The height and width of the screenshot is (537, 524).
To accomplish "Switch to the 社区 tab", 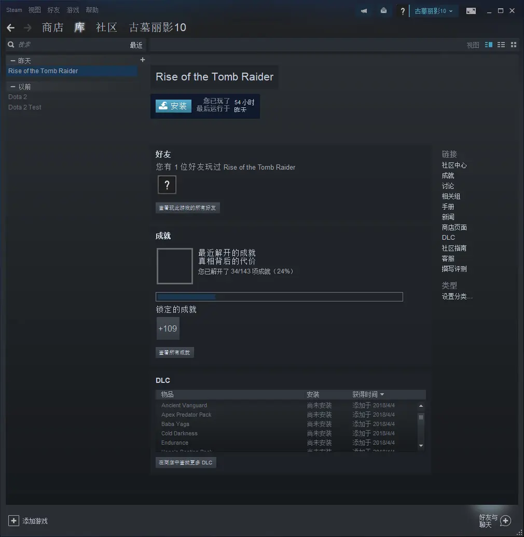I will point(106,27).
